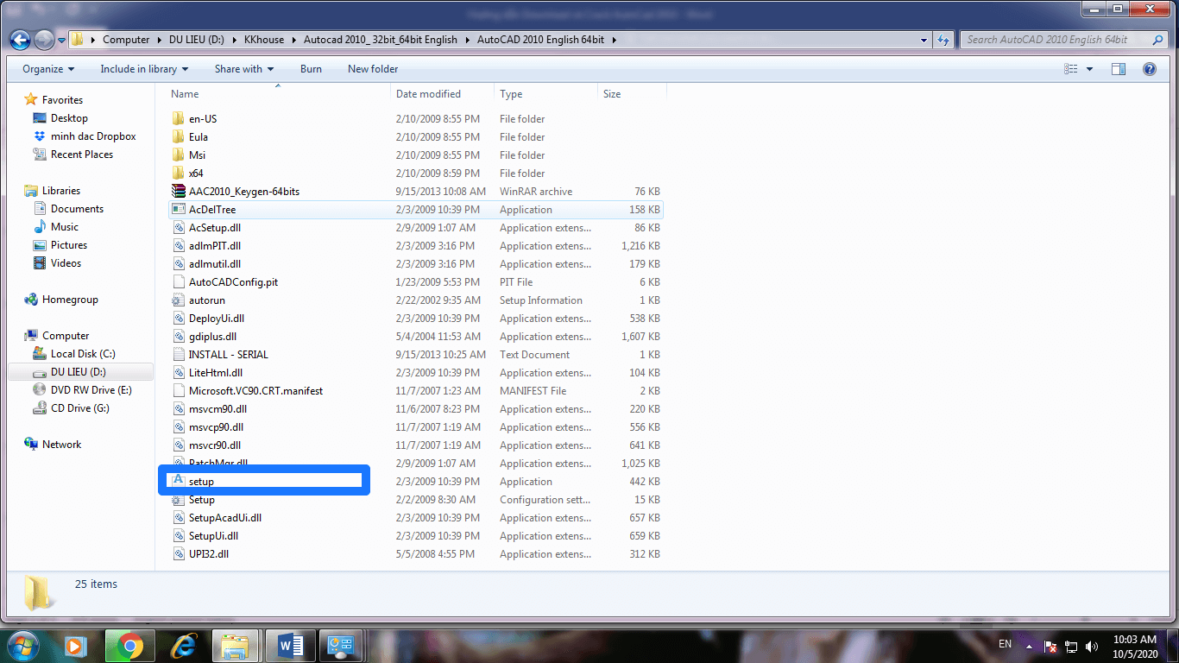Select the AAC2010_Keygen-64bits WinRAR archive icon
Screen dimensions: 1179x663
point(179,192)
